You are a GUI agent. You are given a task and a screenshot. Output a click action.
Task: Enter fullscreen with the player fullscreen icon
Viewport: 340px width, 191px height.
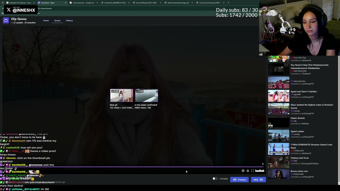tap(252, 171)
